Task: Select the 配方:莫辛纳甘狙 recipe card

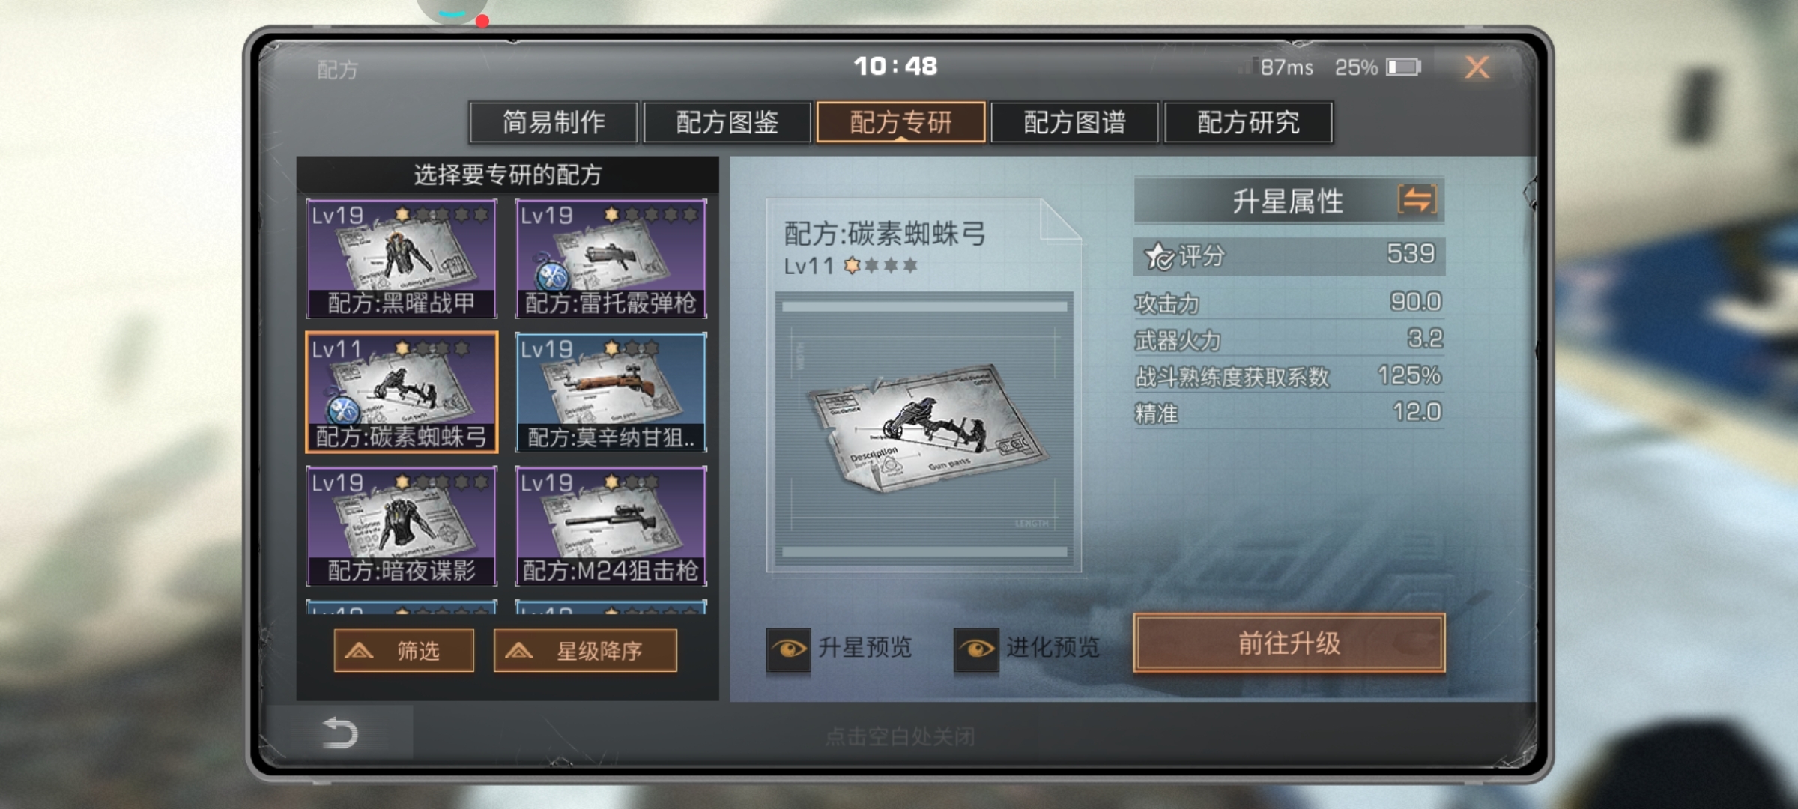Action: [611, 393]
